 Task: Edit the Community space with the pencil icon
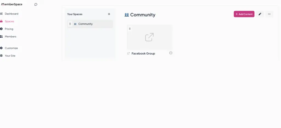(x=260, y=14)
